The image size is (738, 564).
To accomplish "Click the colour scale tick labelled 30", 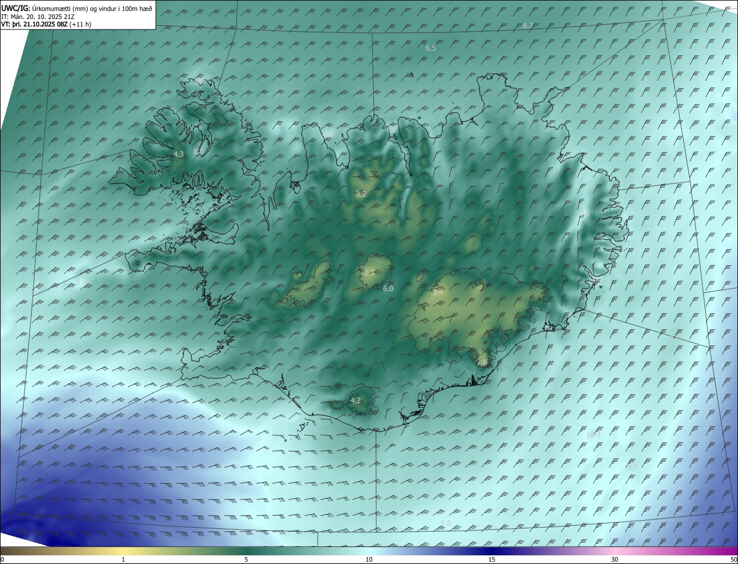I will [x=615, y=559].
